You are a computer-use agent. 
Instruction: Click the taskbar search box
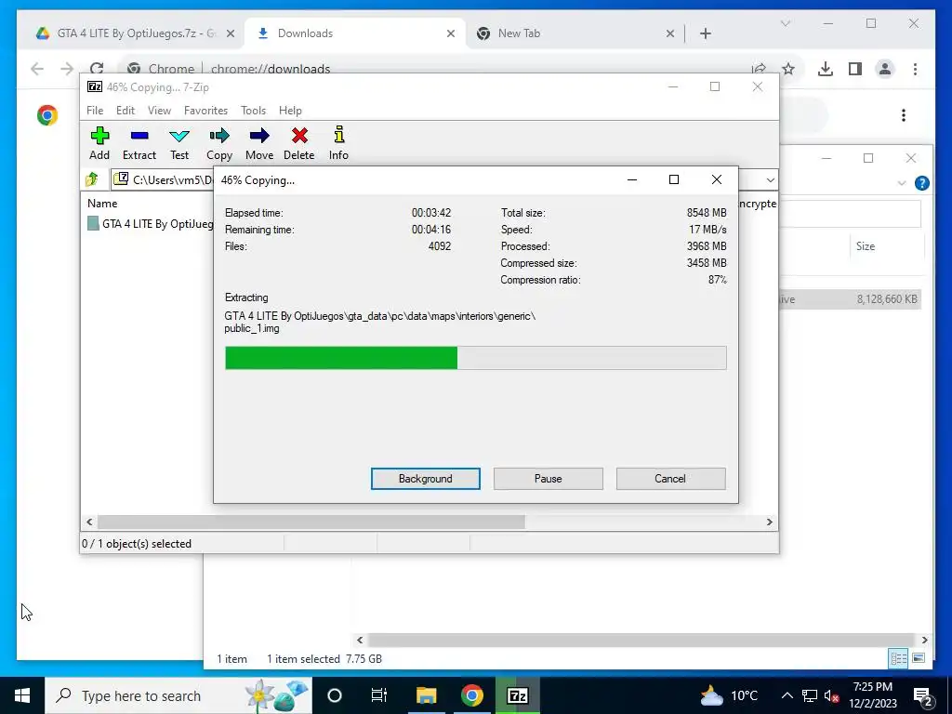178,695
